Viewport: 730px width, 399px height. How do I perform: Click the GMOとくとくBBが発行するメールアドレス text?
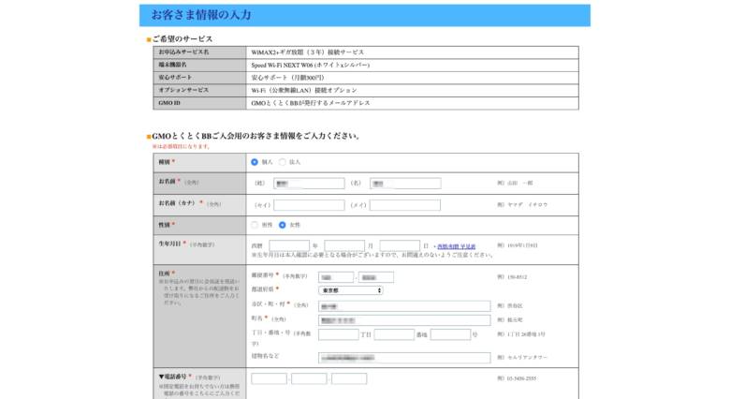pos(311,103)
